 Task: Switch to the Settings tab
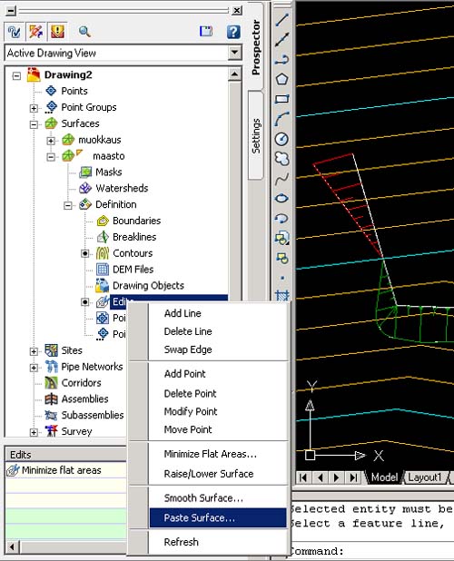click(256, 135)
